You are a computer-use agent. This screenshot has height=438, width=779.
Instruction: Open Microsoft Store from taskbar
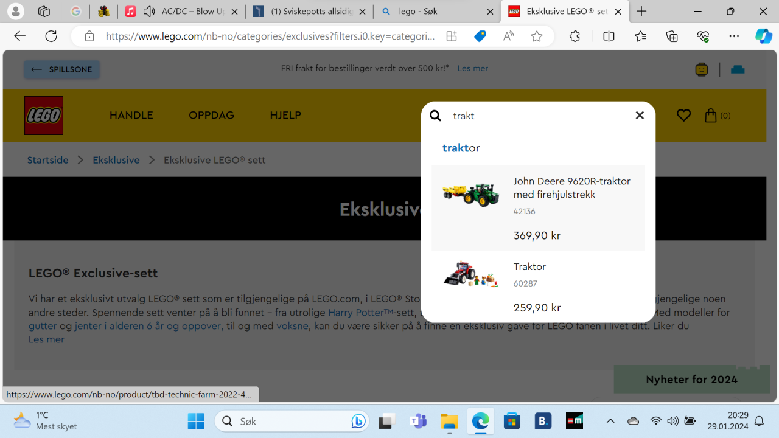click(x=512, y=421)
